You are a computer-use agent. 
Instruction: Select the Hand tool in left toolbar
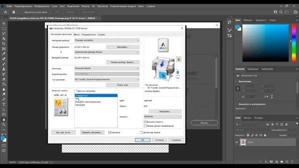(x=4, y=119)
